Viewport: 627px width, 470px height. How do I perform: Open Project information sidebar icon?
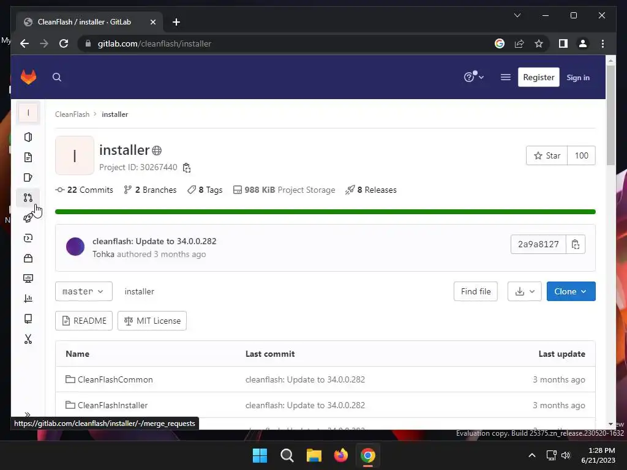click(28, 137)
